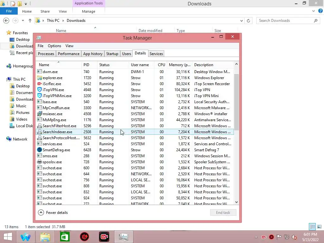The height and width of the screenshot is (243, 324).
Task: Click the volume tray icon
Action: pyautogui.click(x=294, y=237)
